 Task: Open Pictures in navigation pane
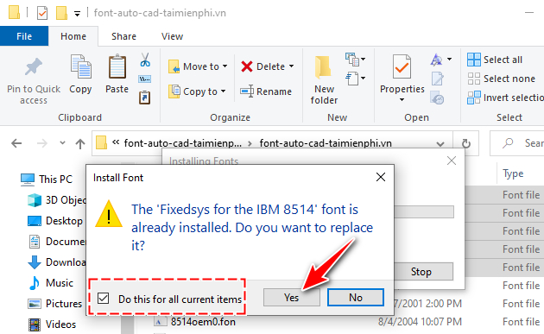(x=54, y=304)
